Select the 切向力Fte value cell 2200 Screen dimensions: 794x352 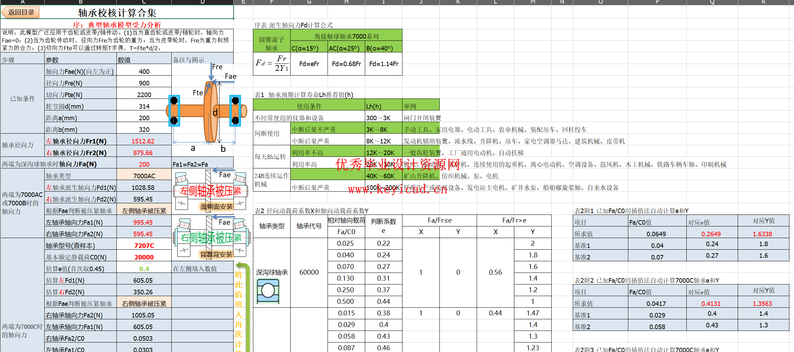144,95
